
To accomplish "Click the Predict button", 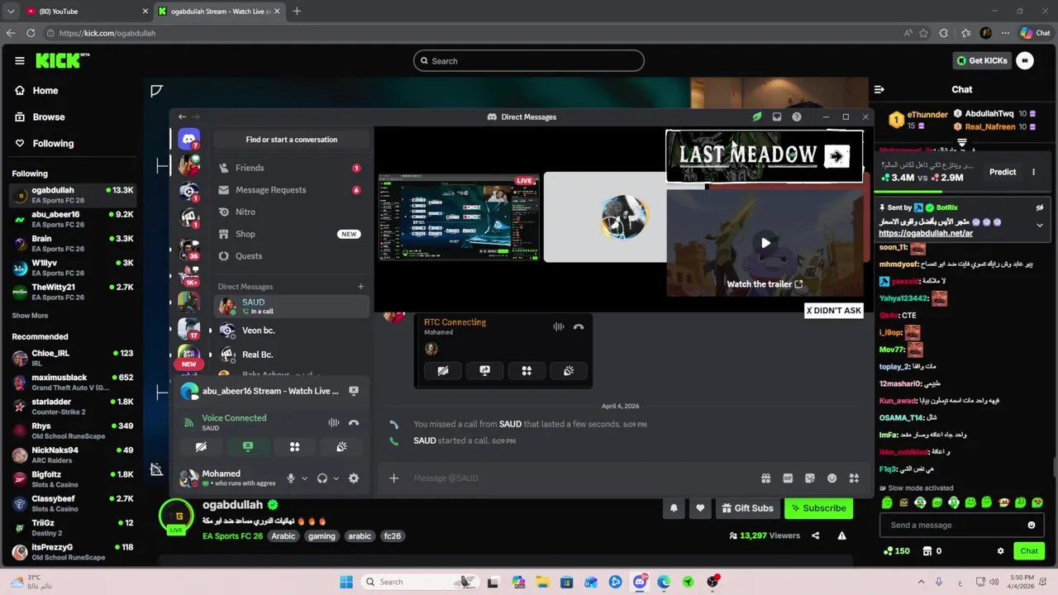I will 1003,172.
